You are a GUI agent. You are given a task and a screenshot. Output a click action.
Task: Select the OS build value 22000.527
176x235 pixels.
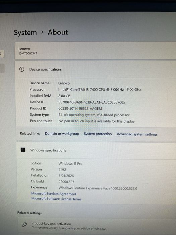click(66, 182)
